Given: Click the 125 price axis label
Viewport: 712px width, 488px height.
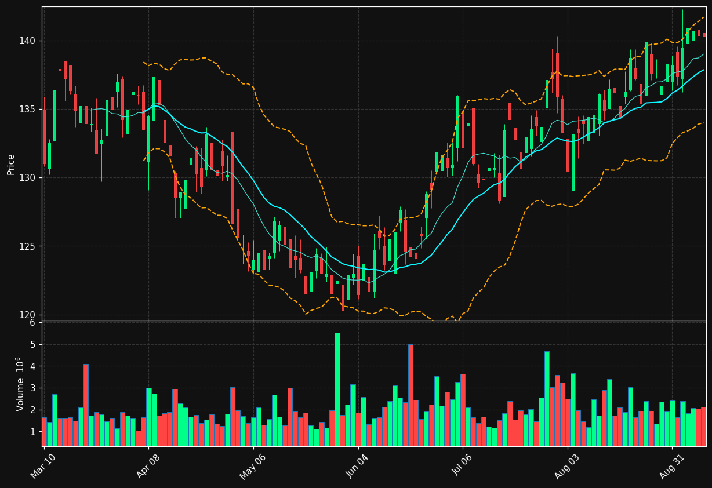Looking at the screenshot, I should click(x=28, y=246).
